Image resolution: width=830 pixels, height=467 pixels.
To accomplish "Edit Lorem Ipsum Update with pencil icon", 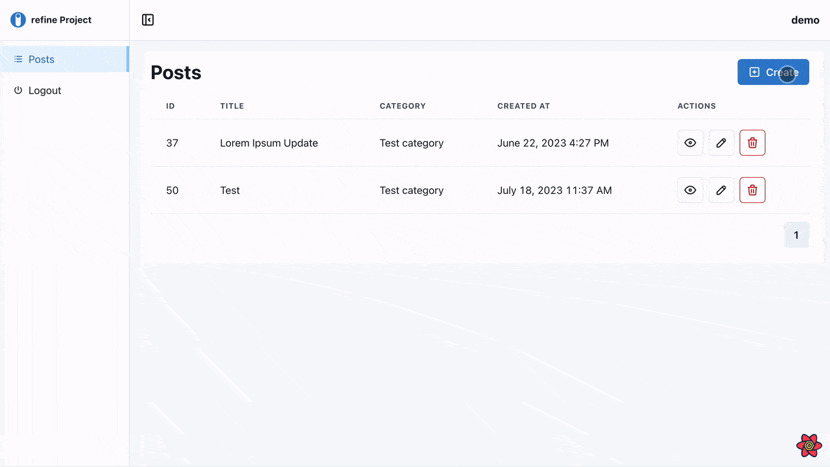I will (x=721, y=143).
